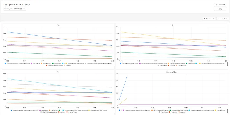Open the service_name MyWebApp dropdown
Image resolution: width=230 pixels, height=115 pixels.
tap(15, 9)
